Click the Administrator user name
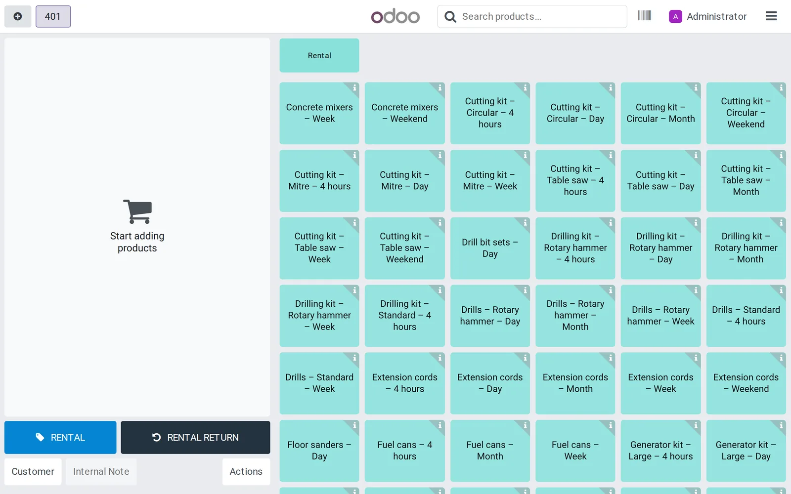The image size is (791, 494). (716, 16)
